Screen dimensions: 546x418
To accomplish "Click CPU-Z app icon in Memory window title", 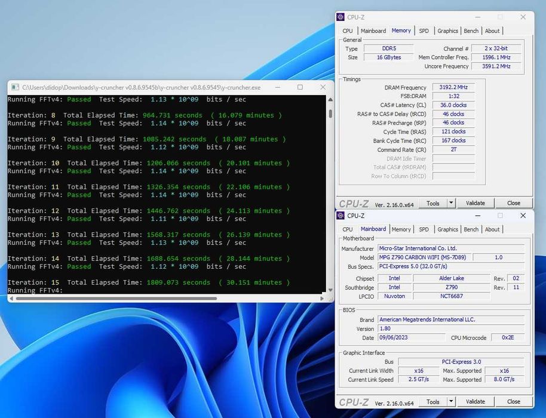I will (341, 17).
